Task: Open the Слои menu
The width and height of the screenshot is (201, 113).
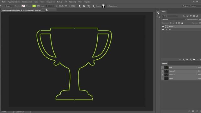Action: tap(36, 2)
